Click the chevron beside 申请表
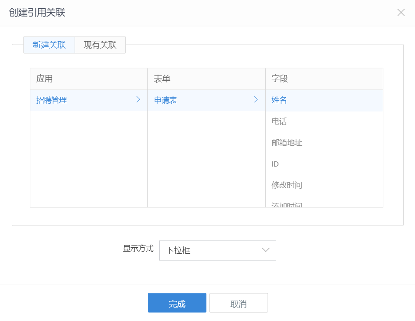415x321 pixels. tap(256, 100)
